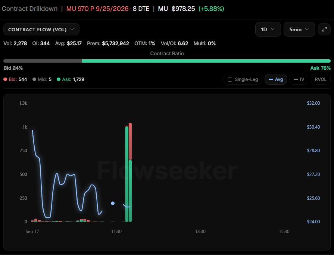Click the $32.00 price axis label
The height and width of the screenshot is (255, 334).
coord(313,103)
